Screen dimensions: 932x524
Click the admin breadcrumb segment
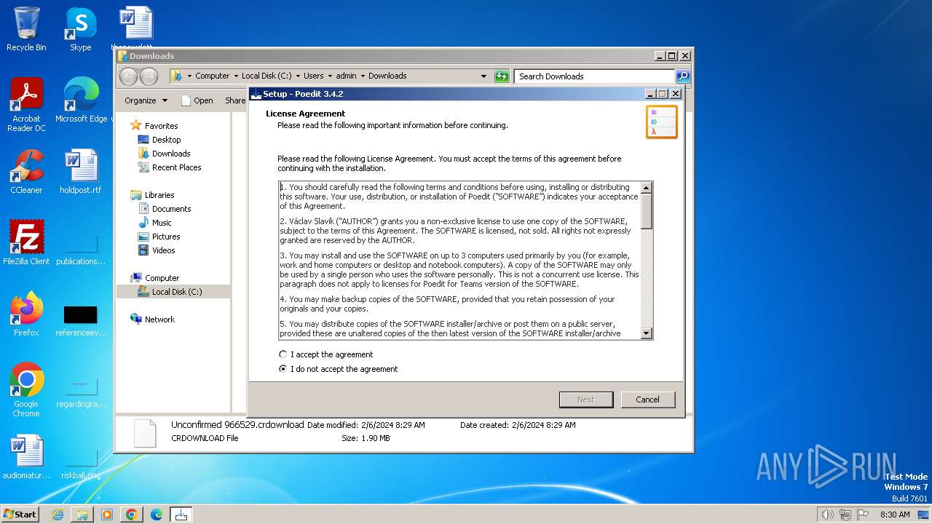(347, 76)
